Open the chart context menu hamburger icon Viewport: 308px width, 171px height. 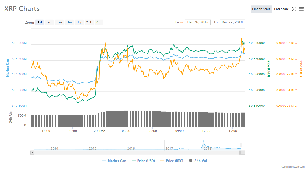pyautogui.click(x=301, y=9)
